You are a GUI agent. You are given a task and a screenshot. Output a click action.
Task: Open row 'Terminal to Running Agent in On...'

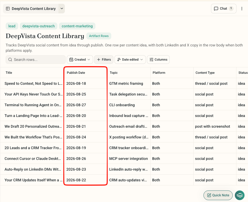[x=33, y=105]
